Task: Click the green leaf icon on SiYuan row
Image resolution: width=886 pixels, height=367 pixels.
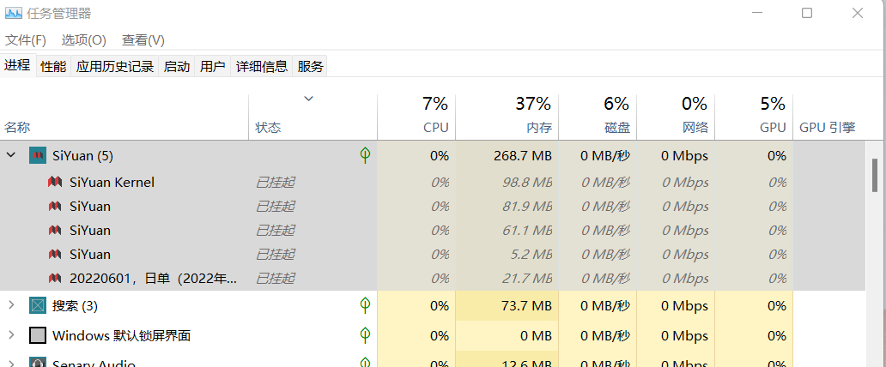Action: pyautogui.click(x=365, y=155)
